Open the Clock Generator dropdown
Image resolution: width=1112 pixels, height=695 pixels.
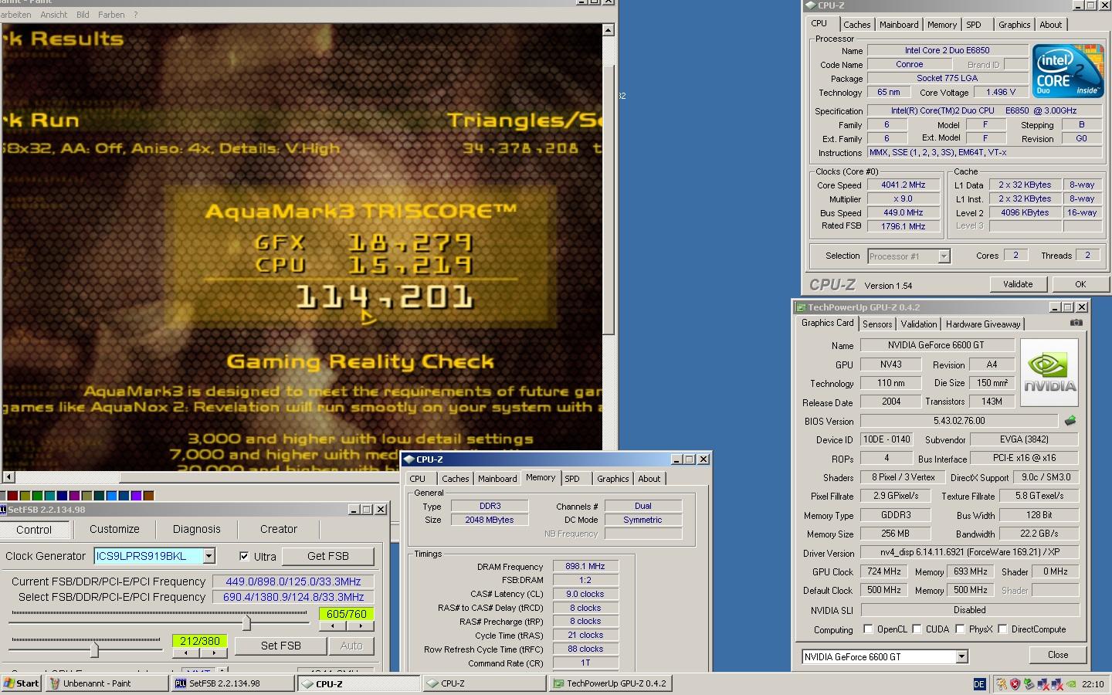(208, 556)
